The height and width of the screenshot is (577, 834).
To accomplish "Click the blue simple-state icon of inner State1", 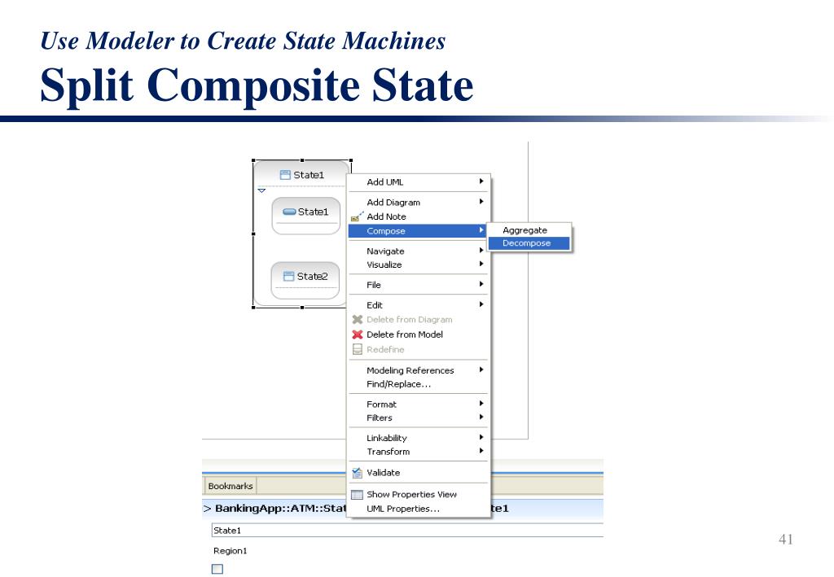I will [x=289, y=212].
